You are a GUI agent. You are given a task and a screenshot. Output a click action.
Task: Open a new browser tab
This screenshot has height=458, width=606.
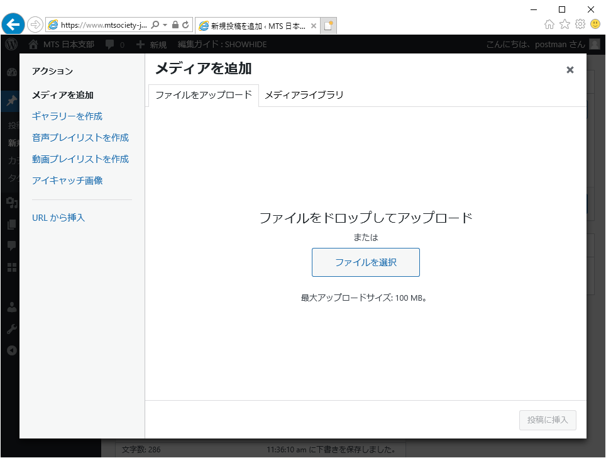click(x=329, y=26)
